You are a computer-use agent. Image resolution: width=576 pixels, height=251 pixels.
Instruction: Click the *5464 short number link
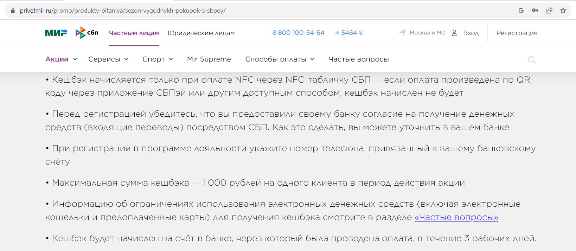point(346,33)
